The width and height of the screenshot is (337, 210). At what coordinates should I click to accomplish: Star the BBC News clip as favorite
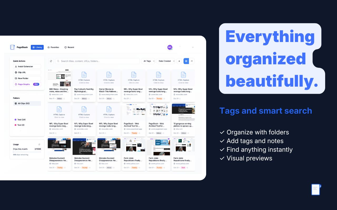(64, 99)
